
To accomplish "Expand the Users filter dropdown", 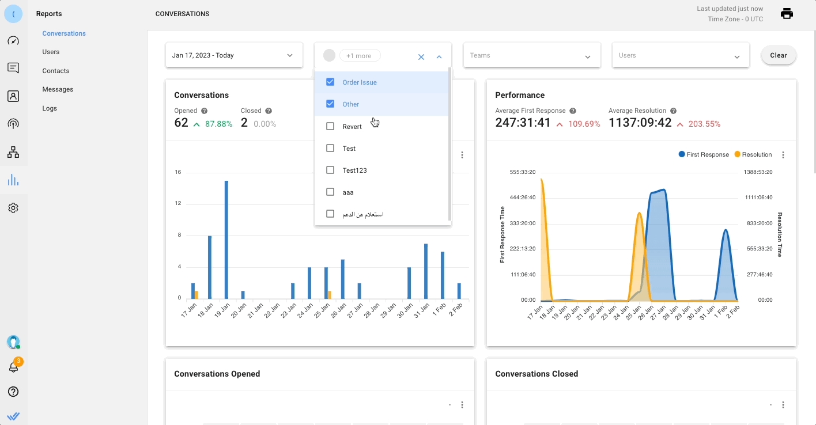I will click(x=680, y=55).
